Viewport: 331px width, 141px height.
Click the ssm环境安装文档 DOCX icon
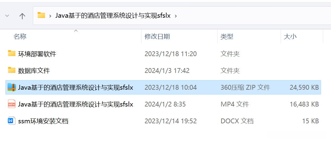[11, 121]
